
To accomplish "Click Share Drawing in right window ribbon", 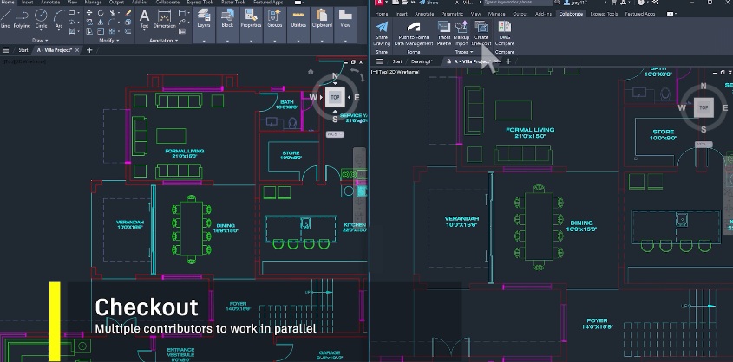I will 382,33.
